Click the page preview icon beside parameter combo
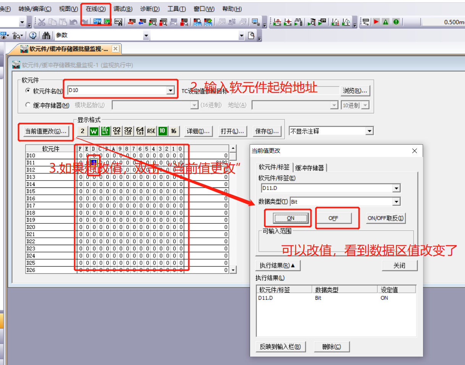Image resolution: width=465 pixels, height=365 pixels. click(x=251, y=36)
